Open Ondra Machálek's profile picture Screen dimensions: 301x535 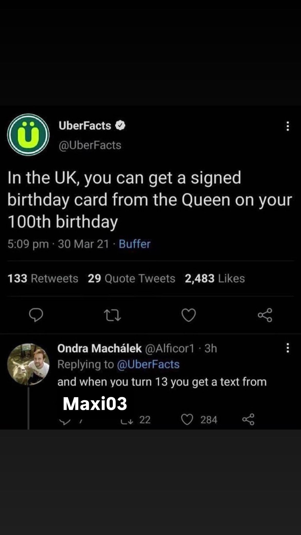pyautogui.click(x=28, y=364)
